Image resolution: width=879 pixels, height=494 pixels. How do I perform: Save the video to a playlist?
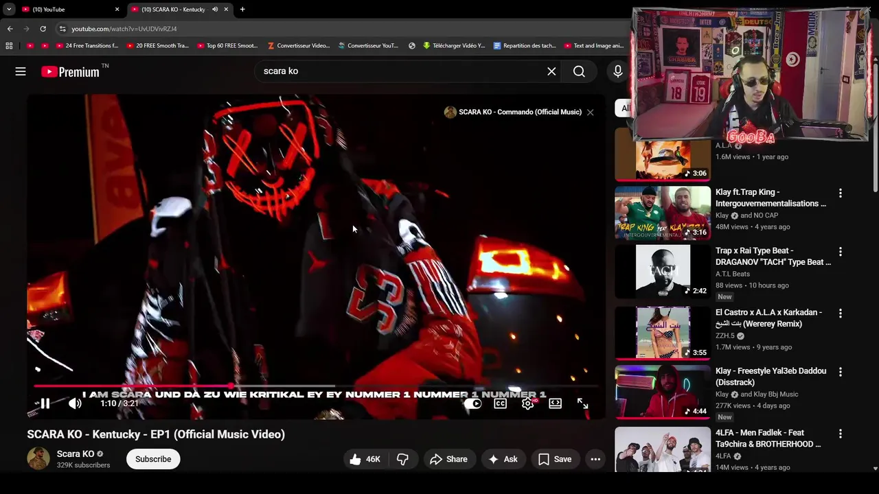click(555, 459)
